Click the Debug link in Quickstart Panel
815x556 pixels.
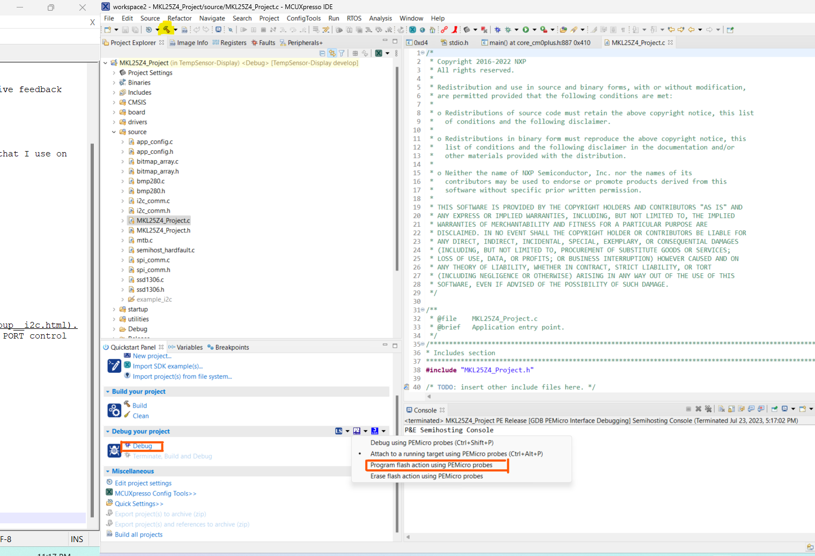142,446
